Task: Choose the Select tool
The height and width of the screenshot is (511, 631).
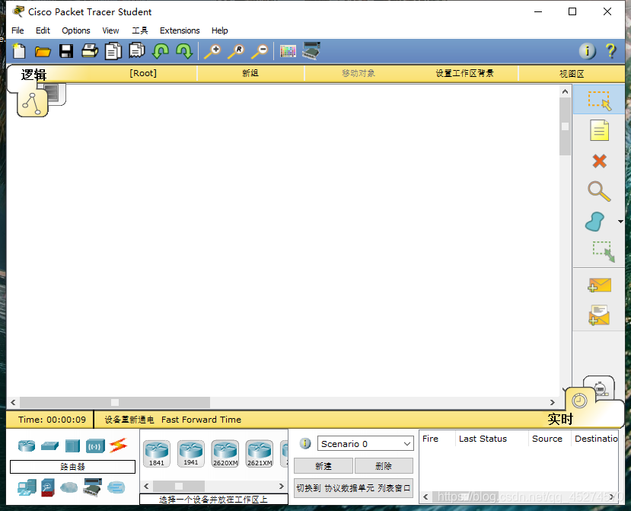Action: (599, 100)
